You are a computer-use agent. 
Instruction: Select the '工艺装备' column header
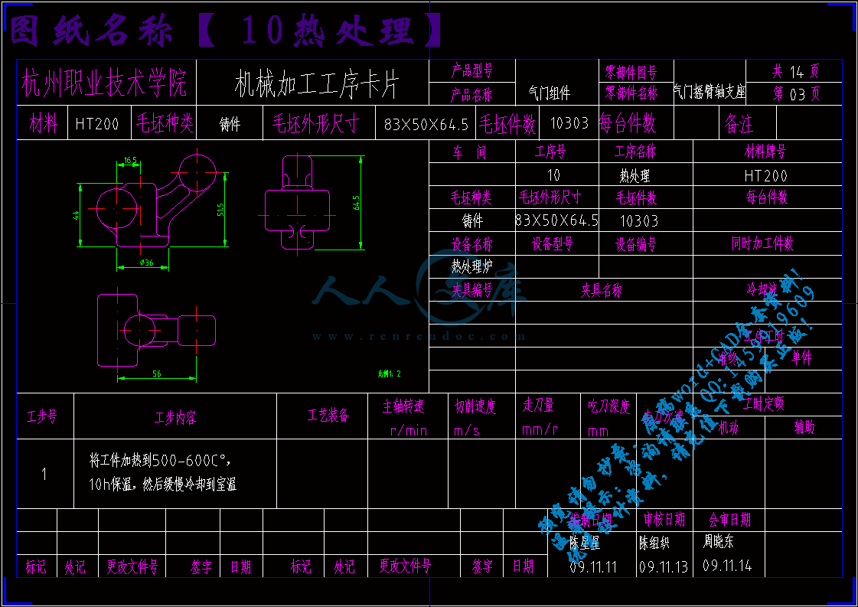click(x=328, y=416)
